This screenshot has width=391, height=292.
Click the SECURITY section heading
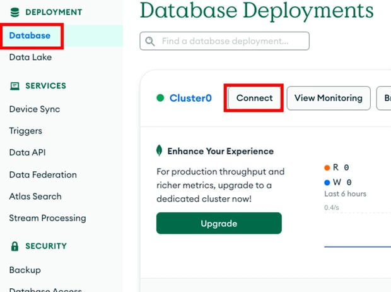pyautogui.click(x=46, y=246)
